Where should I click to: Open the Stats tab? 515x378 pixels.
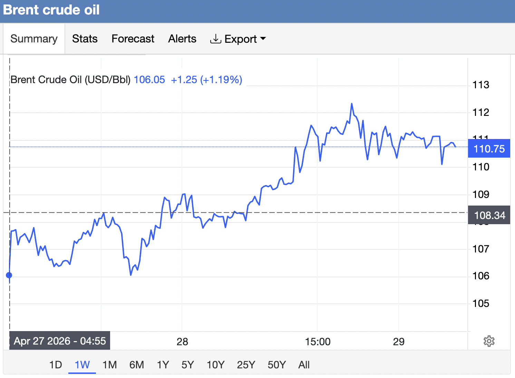pyautogui.click(x=85, y=39)
